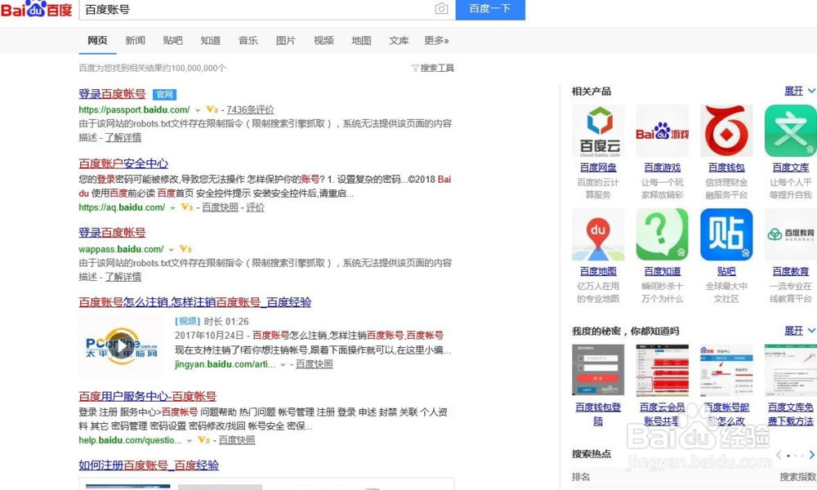Screen dimensions: 817x490
Task: Open camera image search icon
Action: 441,9
